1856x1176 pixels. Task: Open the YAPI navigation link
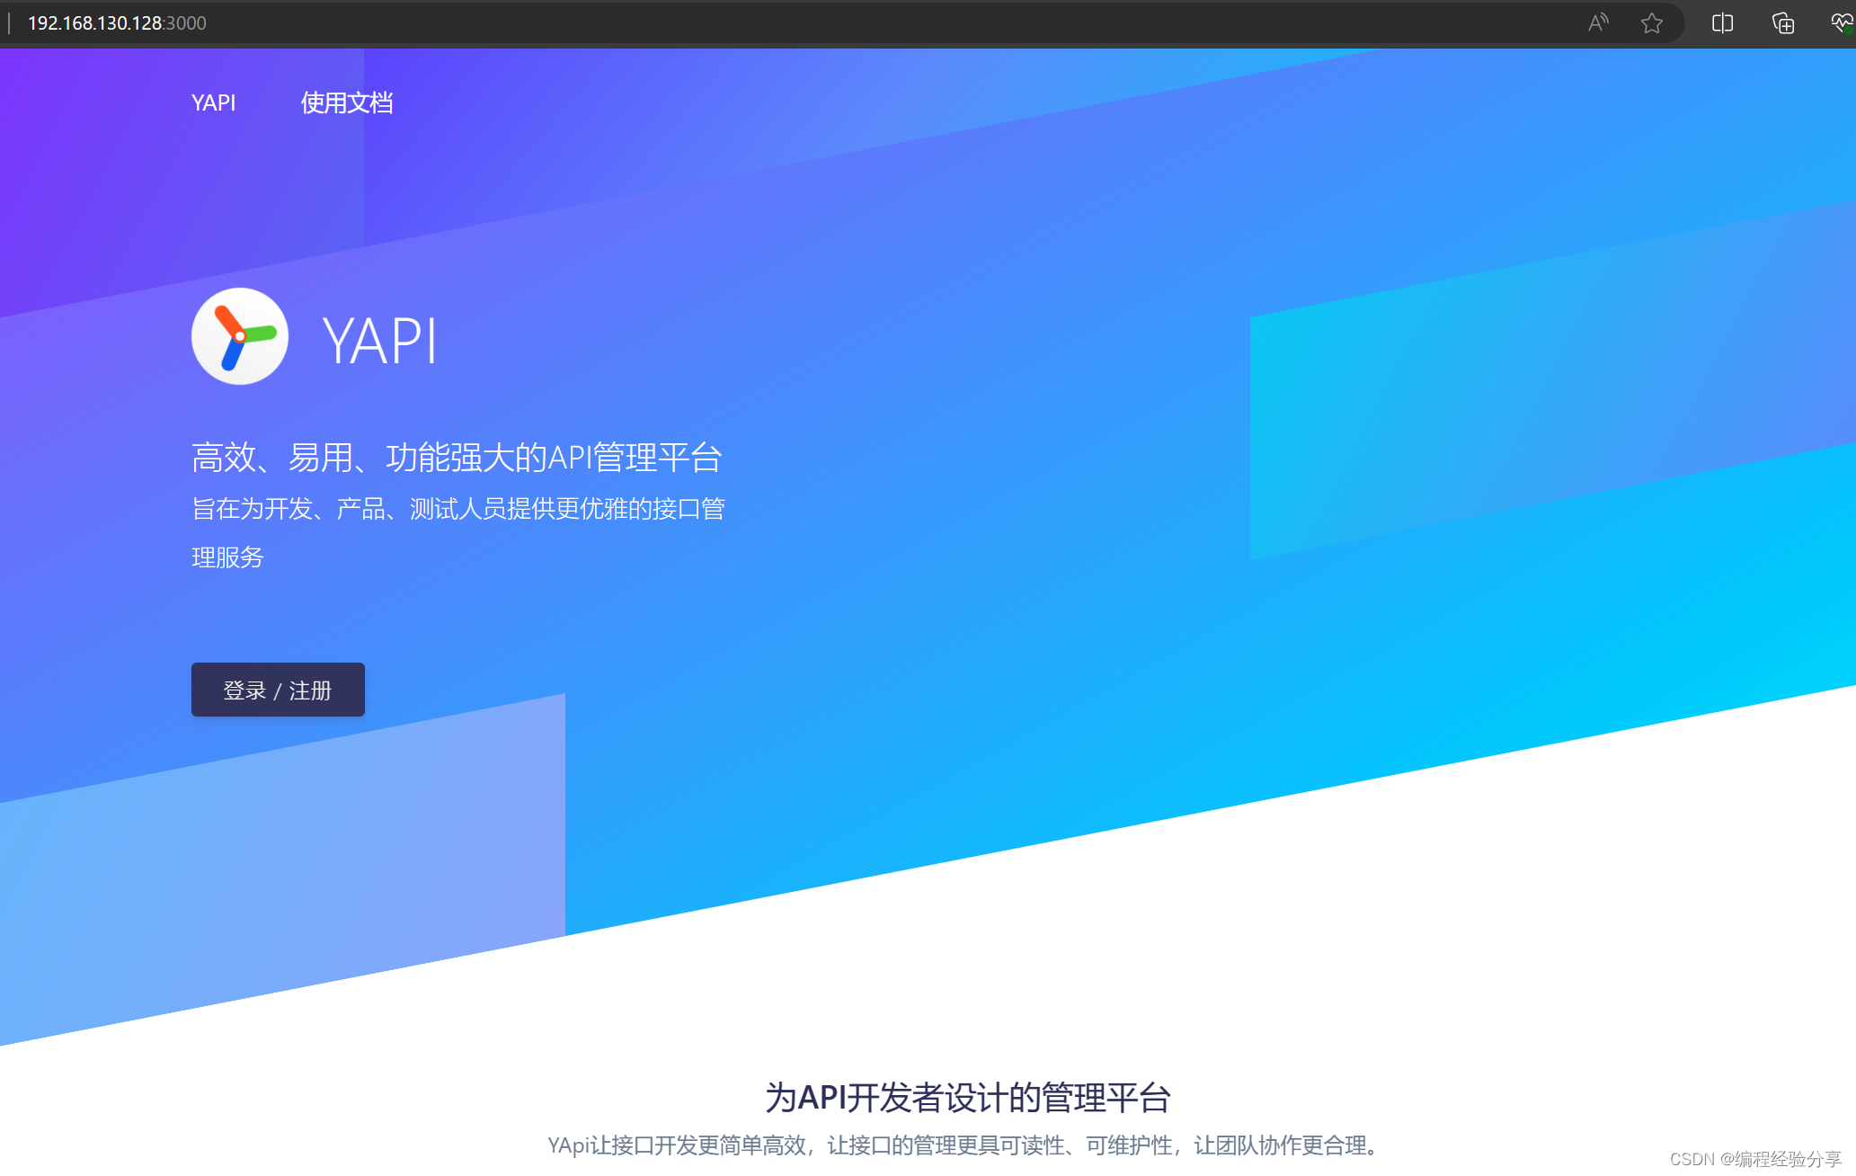click(x=214, y=102)
